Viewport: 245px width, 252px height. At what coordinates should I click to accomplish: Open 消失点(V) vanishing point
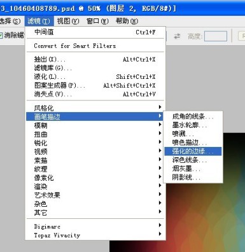[x=95, y=94]
